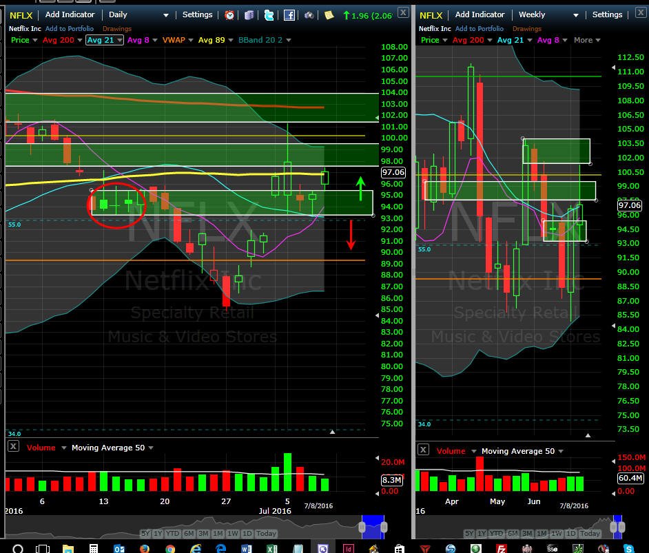Close the Daily chart panel
This screenshot has width=649, height=553.
(403, 12)
